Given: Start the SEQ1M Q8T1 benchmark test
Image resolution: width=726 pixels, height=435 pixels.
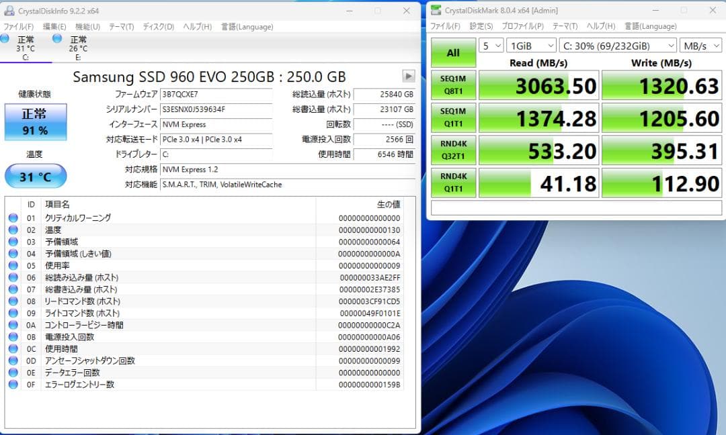Looking at the screenshot, I should [452, 85].
